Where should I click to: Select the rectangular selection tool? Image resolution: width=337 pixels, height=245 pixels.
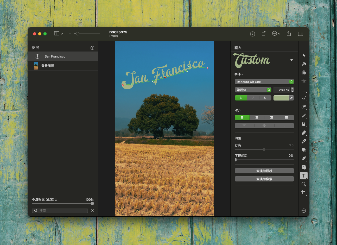pyautogui.click(x=304, y=90)
